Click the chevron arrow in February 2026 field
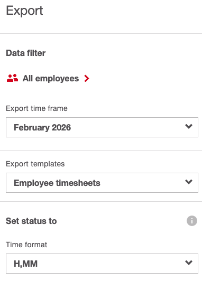The height and width of the screenshot is (281, 202). click(x=189, y=127)
